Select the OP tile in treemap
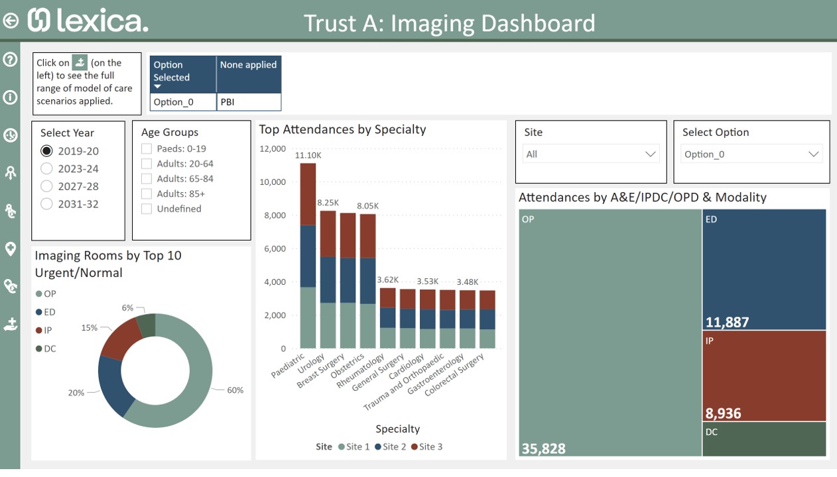837x477 pixels. [609, 331]
